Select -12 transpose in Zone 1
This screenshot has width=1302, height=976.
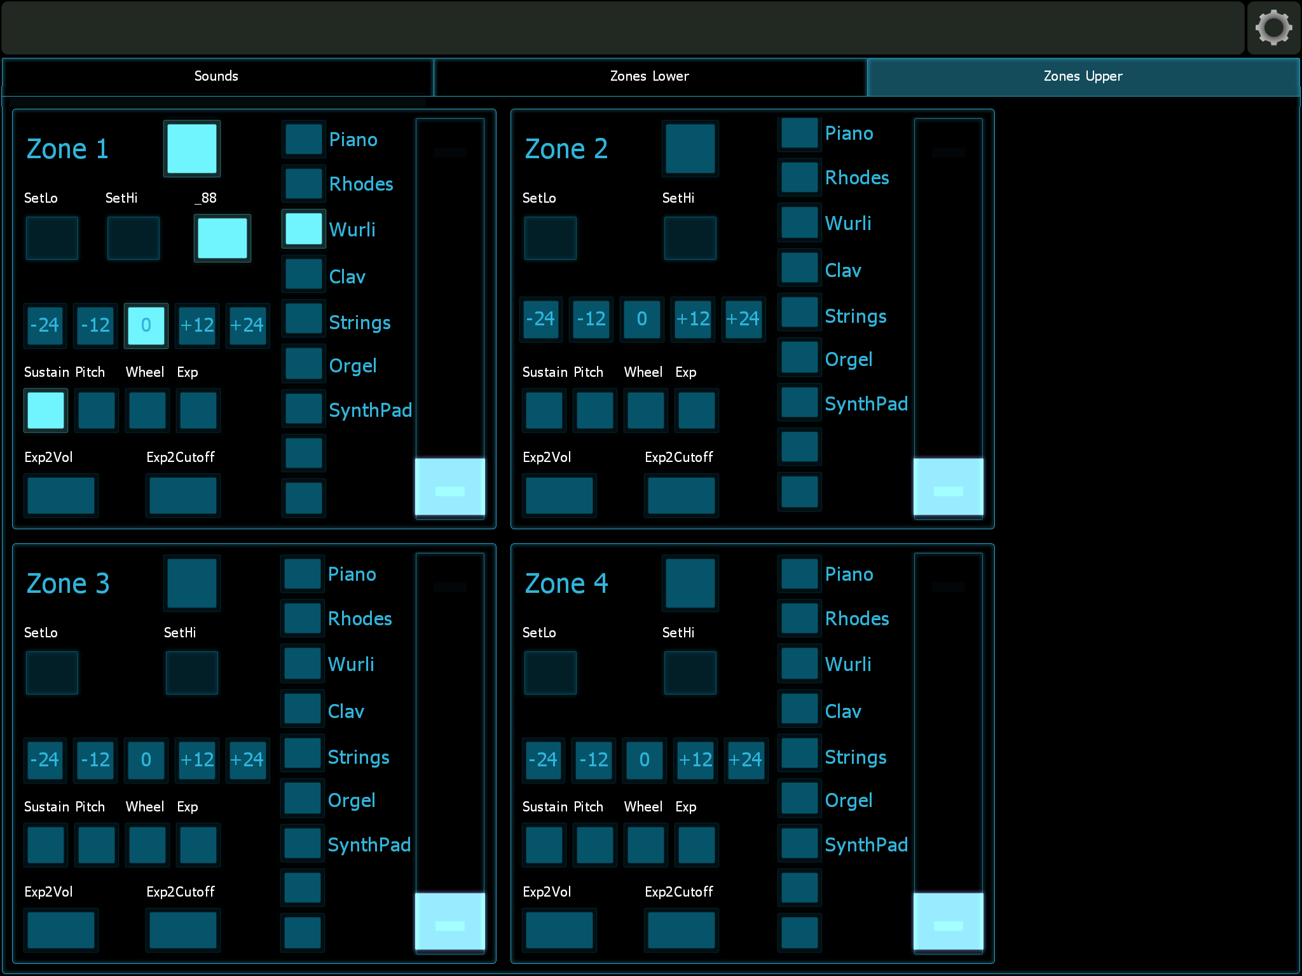tap(96, 325)
